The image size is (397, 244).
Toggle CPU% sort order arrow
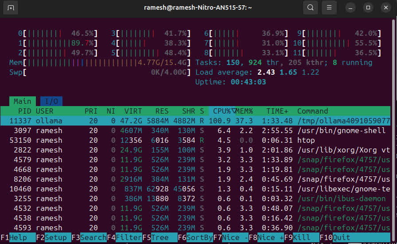[x=234, y=111]
